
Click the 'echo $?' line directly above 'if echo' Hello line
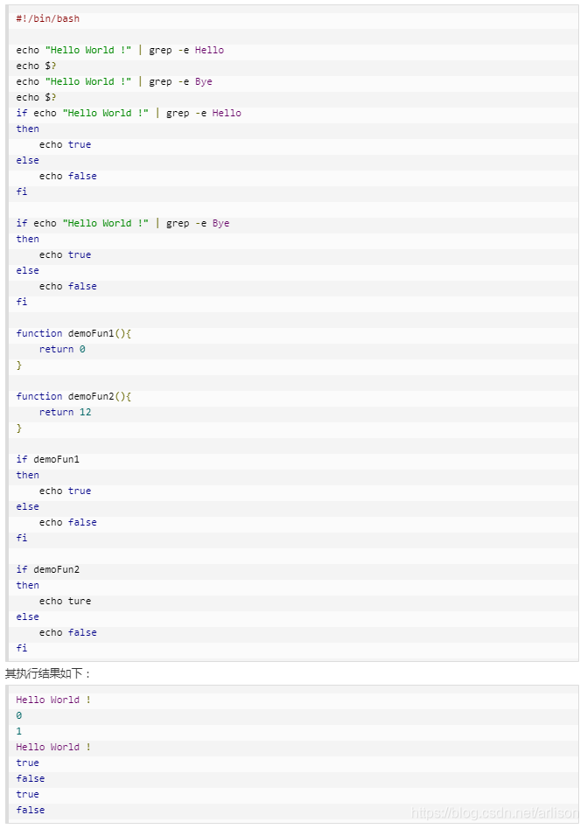click(36, 97)
